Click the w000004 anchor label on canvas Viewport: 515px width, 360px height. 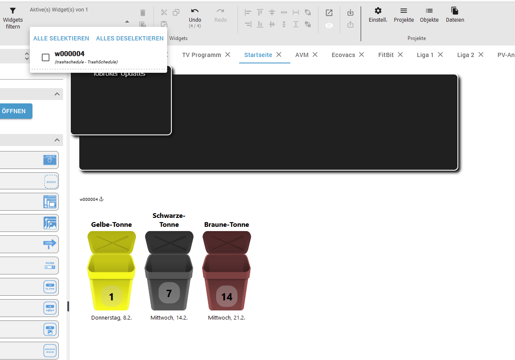coord(92,199)
